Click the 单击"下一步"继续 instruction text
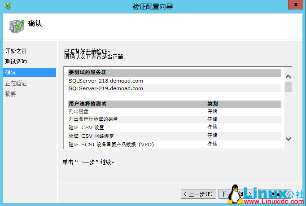 pyautogui.click(x=88, y=162)
